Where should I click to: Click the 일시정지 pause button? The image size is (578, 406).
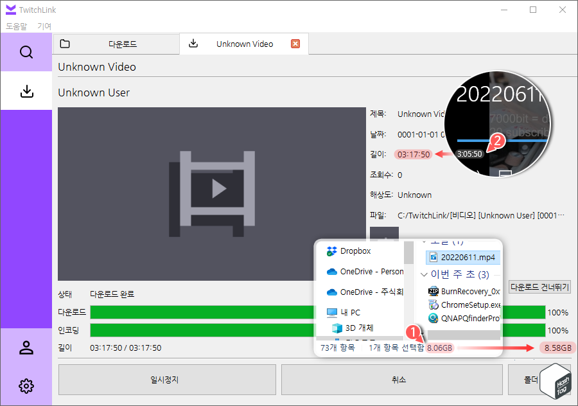[166, 380]
